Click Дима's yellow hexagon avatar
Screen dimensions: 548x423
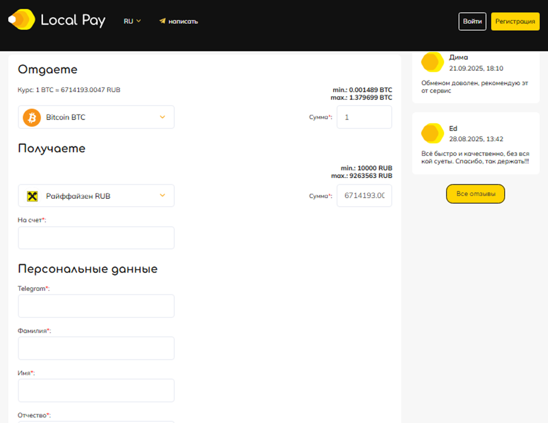pyautogui.click(x=432, y=62)
